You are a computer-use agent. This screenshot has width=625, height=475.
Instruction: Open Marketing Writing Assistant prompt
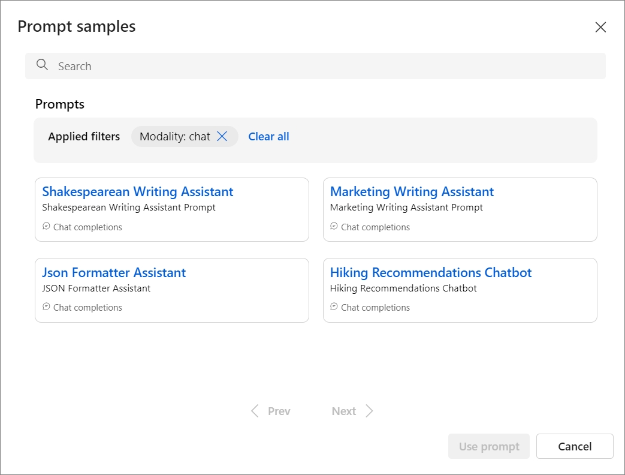coord(412,192)
